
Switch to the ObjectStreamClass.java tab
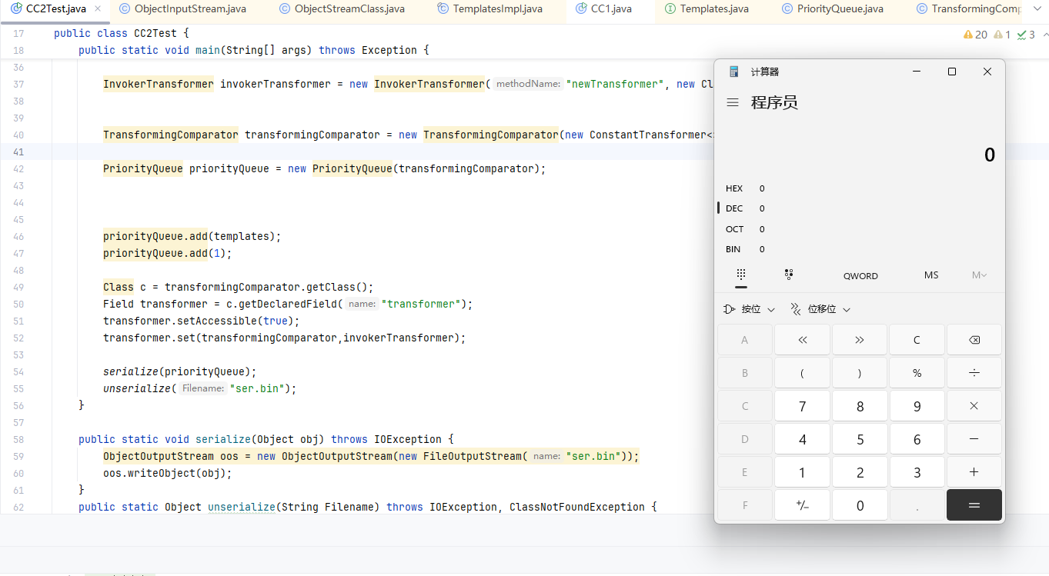tap(342, 9)
